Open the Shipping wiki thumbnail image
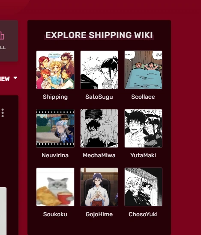 click(x=55, y=70)
